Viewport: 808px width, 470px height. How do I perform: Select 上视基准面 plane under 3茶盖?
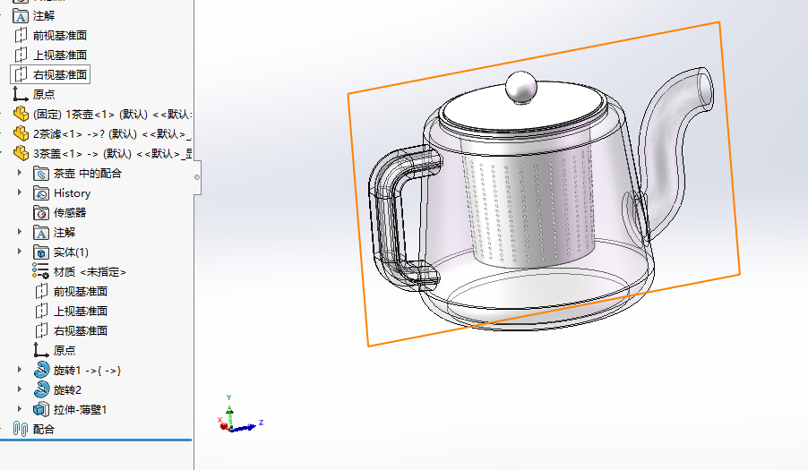pyautogui.click(x=71, y=311)
